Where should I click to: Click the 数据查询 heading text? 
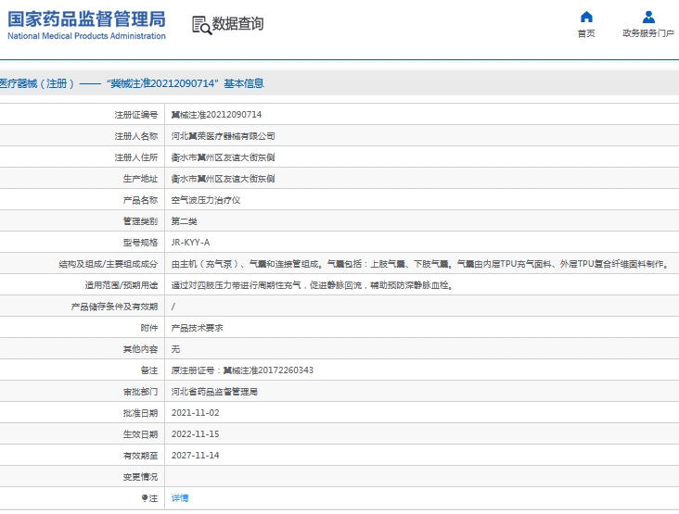click(x=237, y=24)
